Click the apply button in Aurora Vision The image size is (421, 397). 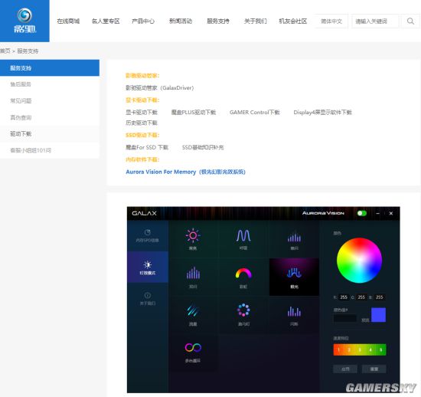pyautogui.click(x=345, y=369)
